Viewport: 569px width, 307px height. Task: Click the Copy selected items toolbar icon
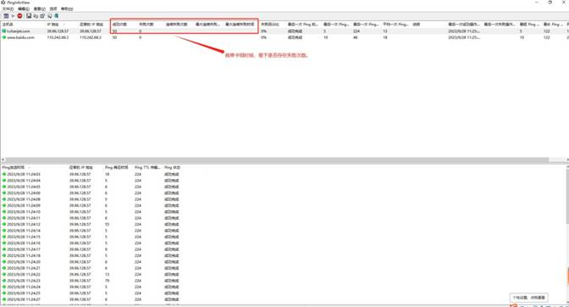pyautogui.click(x=36, y=16)
